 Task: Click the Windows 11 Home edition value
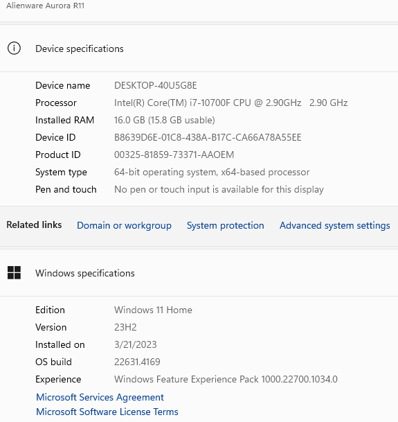tap(153, 310)
